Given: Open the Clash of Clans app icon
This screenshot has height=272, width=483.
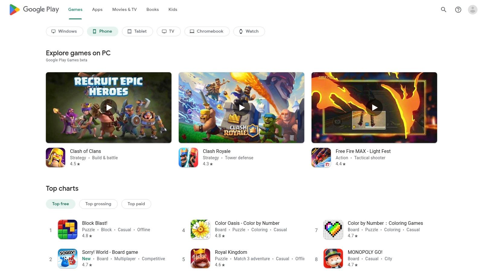Looking at the screenshot, I should tap(56, 157).
